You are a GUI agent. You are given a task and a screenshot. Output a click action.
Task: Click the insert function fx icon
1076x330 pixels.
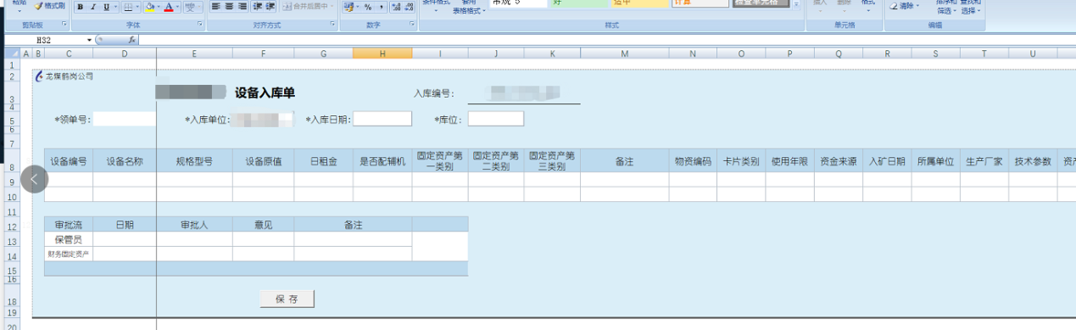click(131, 40)
